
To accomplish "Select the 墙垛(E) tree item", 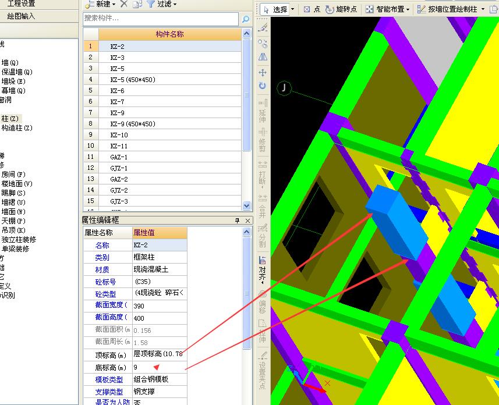I will pos(13,81).
